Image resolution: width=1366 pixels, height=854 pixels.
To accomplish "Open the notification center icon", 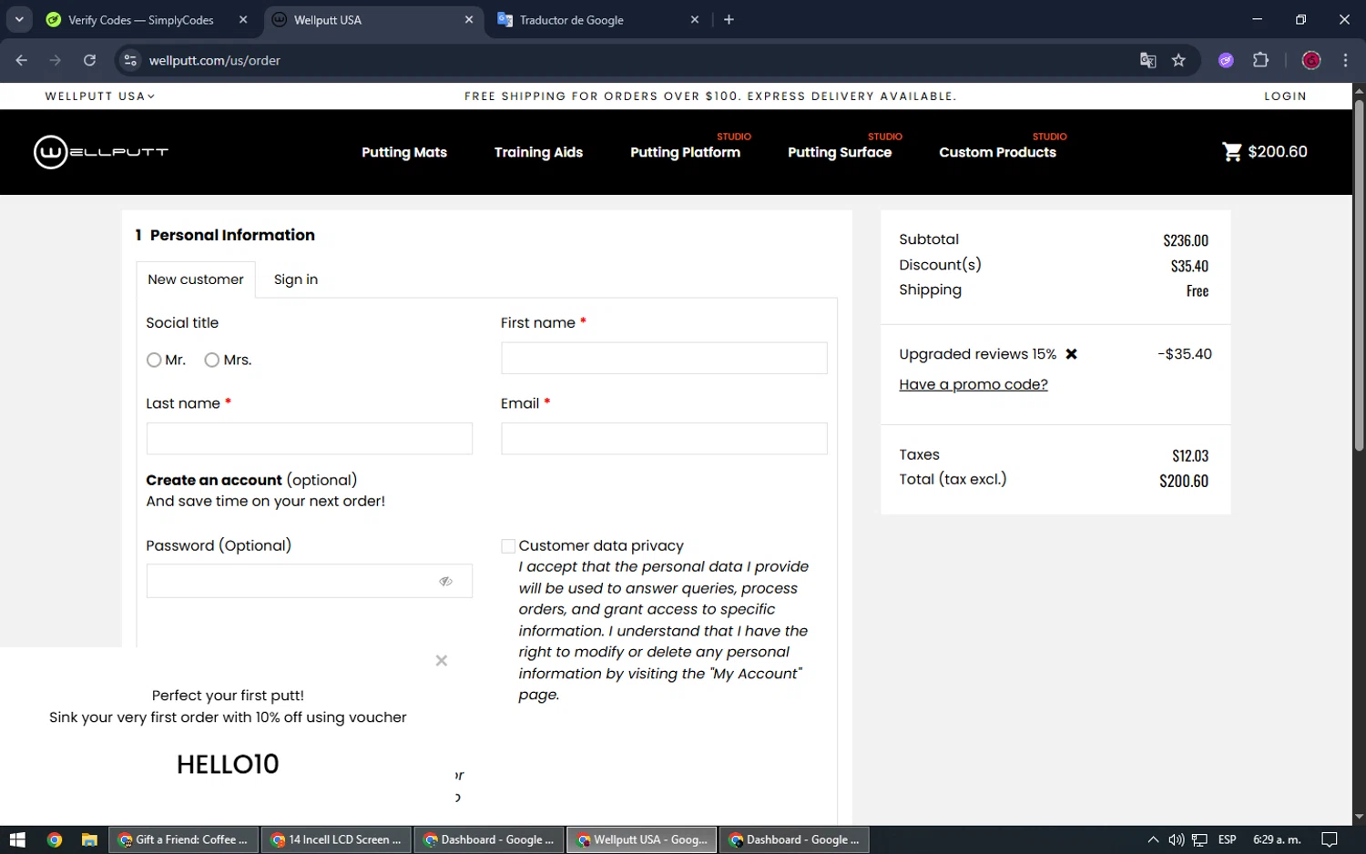I will (x=1330, y=839).
